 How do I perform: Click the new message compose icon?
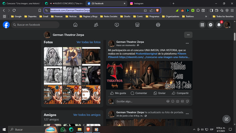pos(226,119)
